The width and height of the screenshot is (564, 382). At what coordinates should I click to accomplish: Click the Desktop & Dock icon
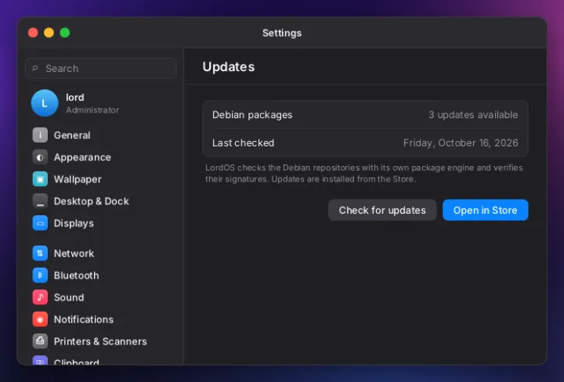[x=40, y=201]
